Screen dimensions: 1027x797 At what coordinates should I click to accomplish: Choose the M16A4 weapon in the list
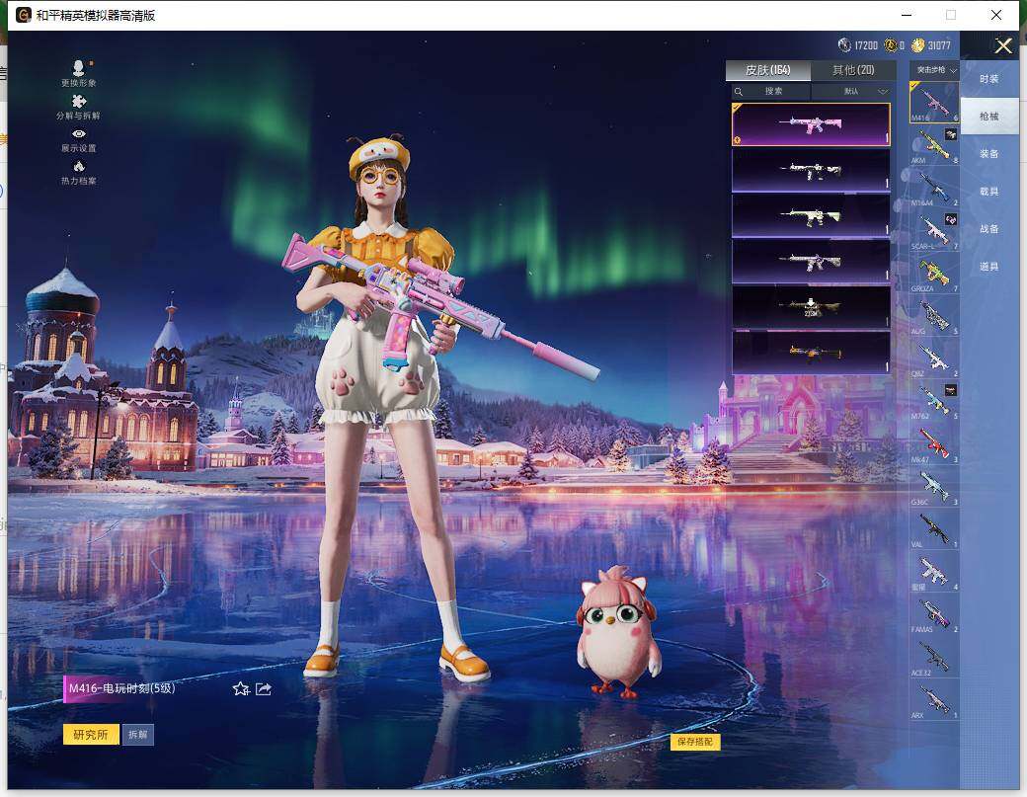tap(934, 188)
